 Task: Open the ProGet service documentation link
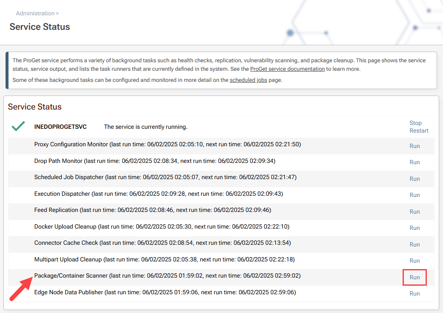287,69
